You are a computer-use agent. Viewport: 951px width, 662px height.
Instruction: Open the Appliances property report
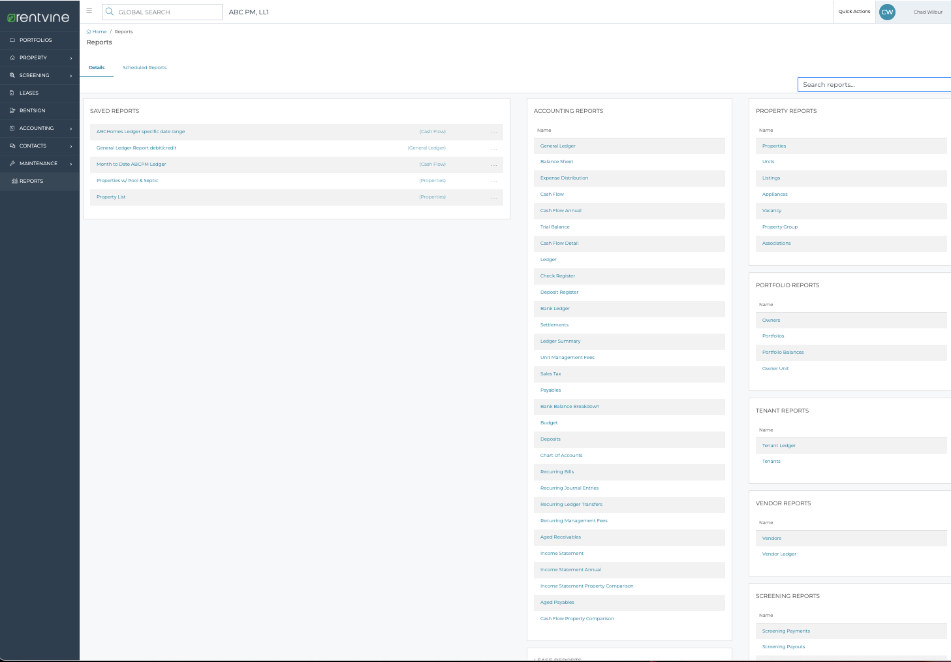click(775, 194)
